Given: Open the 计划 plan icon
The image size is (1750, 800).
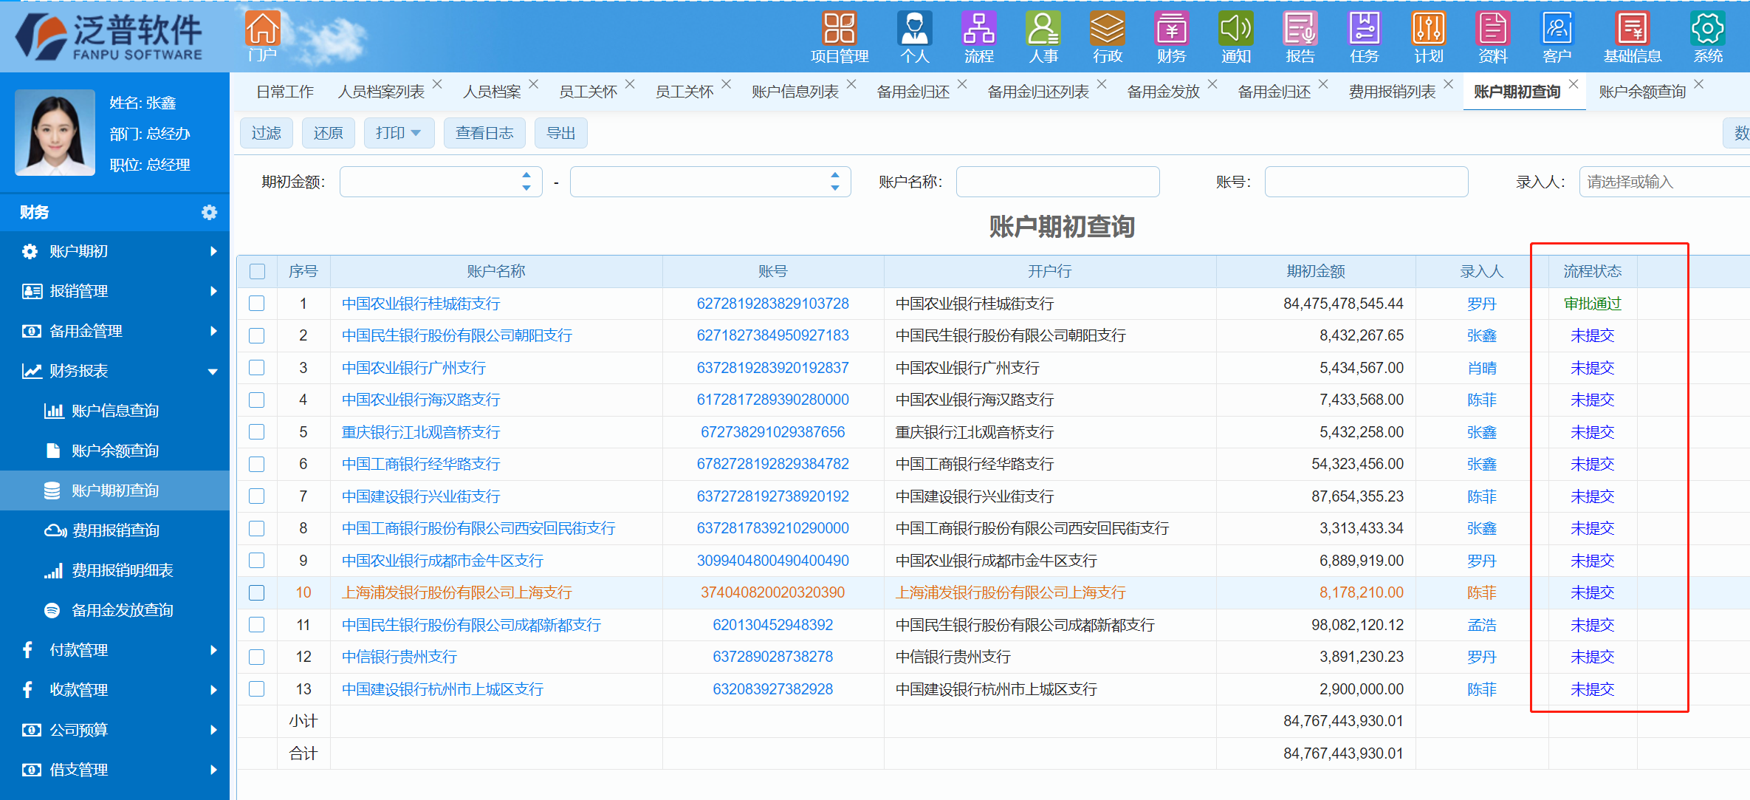Looking at the screenshot, I should [1428, 36].
